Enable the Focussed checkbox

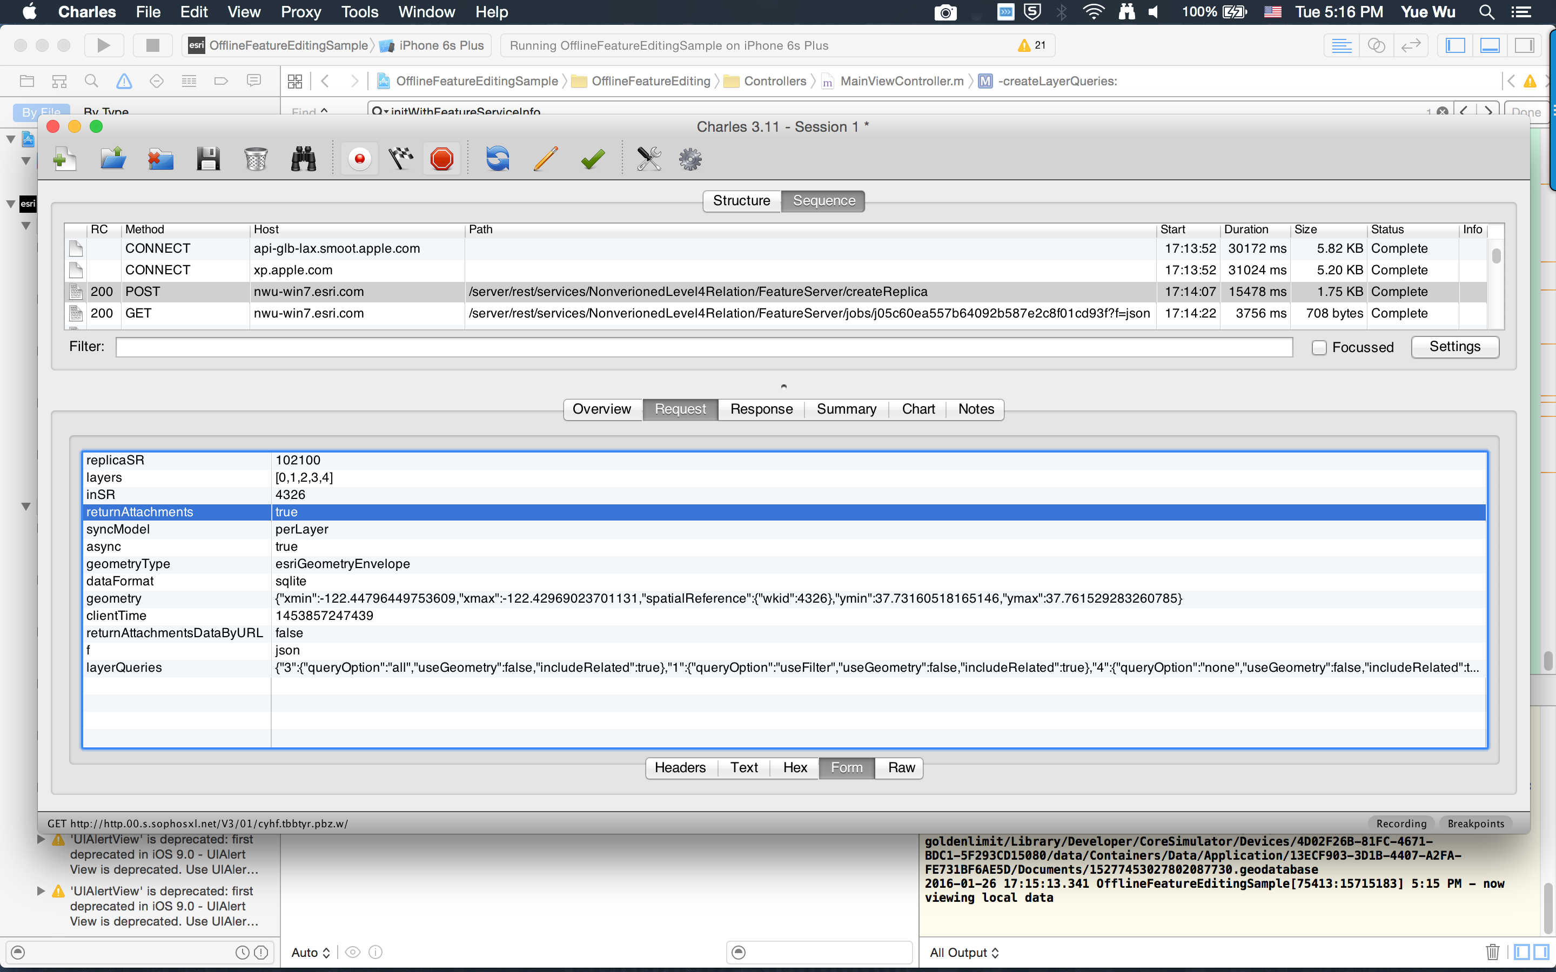(x=1319, y=348)
